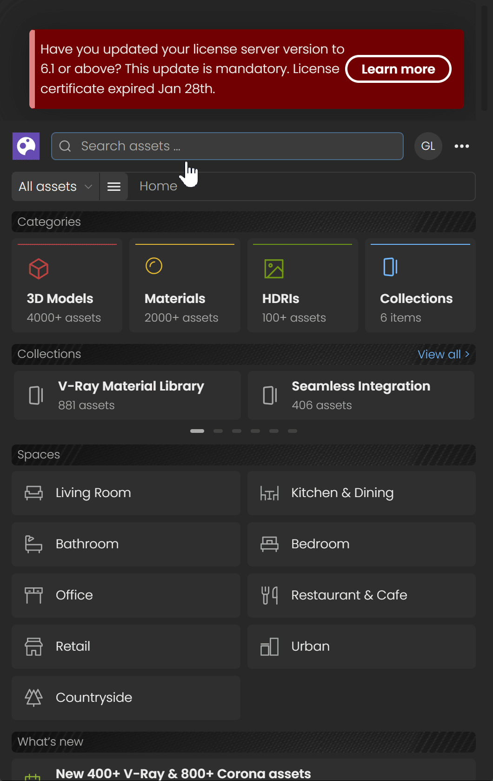Click the Categories section header
Image resolution: width=493 pixels, height=781 pixels.
(x=244, y=222)
